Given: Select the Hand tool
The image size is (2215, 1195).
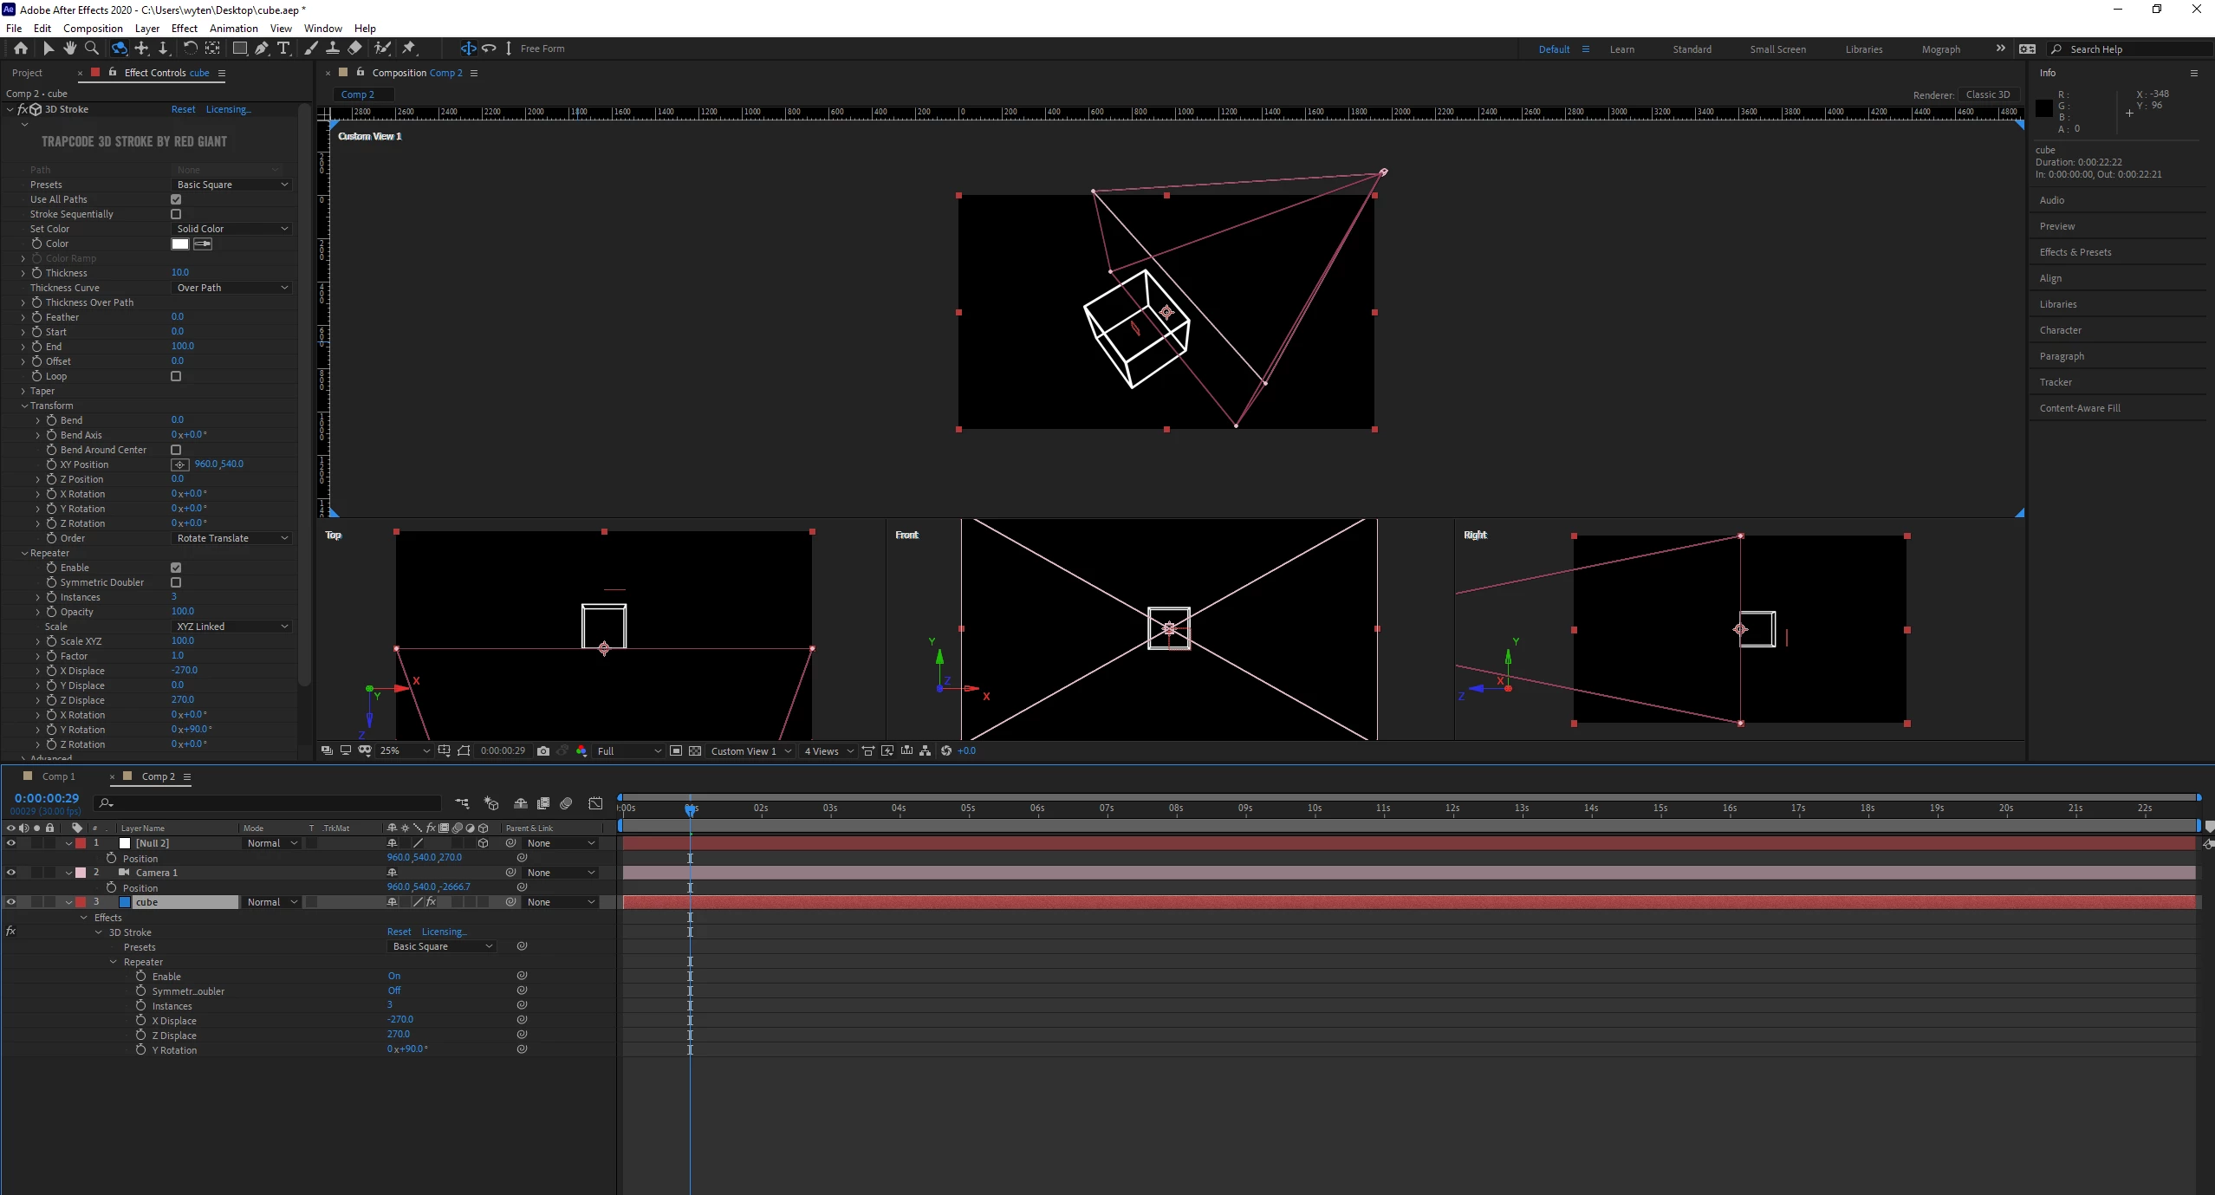Looking at the screenshot, I should pyautogui.click(x=69, y=49).
